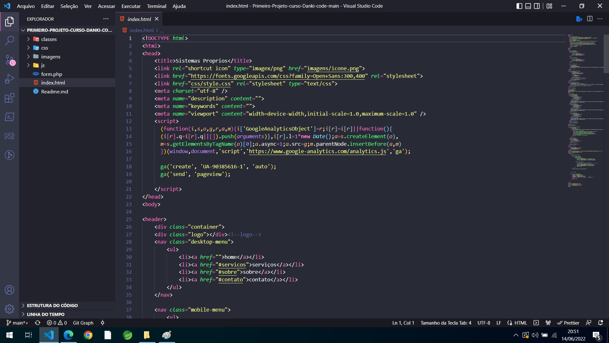The width and height of the screenshot is (609, 343).
Task: Open the Search view in the activity bar
Action: tap(10, 41)
